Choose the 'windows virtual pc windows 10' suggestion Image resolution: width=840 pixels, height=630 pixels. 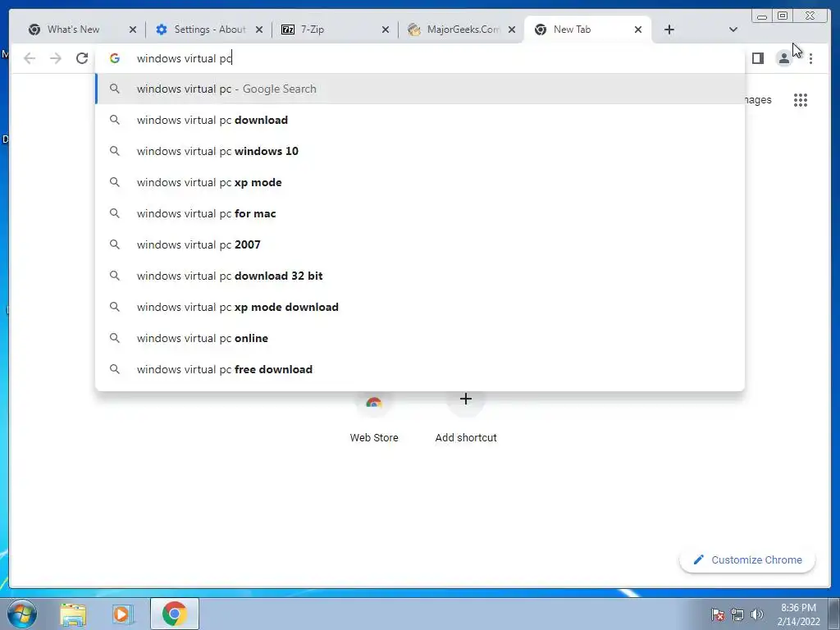pos(420,151)
